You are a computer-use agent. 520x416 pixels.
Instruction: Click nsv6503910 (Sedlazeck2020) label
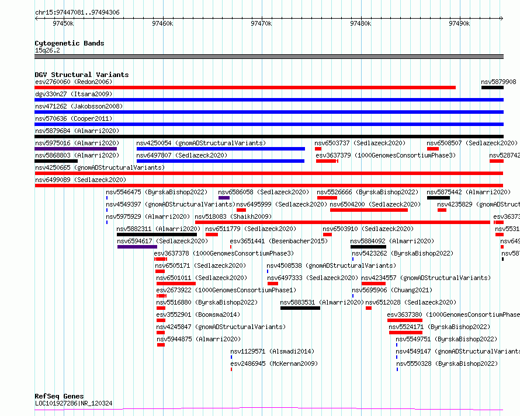coord(368,229)
